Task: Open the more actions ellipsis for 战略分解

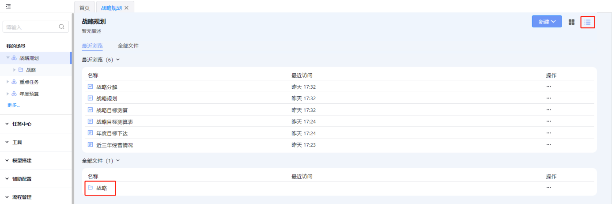Action: [x=548, y=87]
